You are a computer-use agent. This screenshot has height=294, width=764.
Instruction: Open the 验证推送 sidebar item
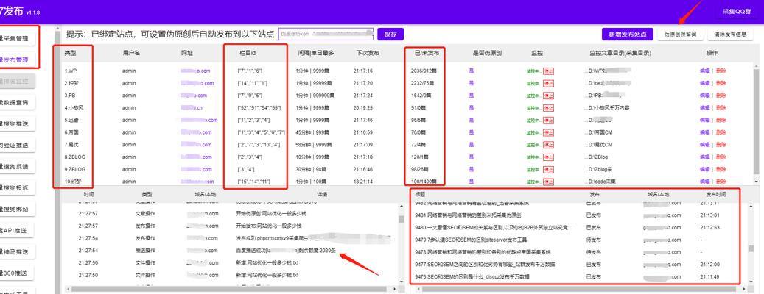click(18, 146)
